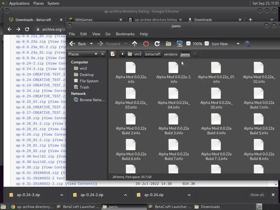Image resolution: width=280 pixels, height=210 pixels.
Task: Click View Contents for ap-0.31-20180922-2.zip
Action: click(81, 183)
